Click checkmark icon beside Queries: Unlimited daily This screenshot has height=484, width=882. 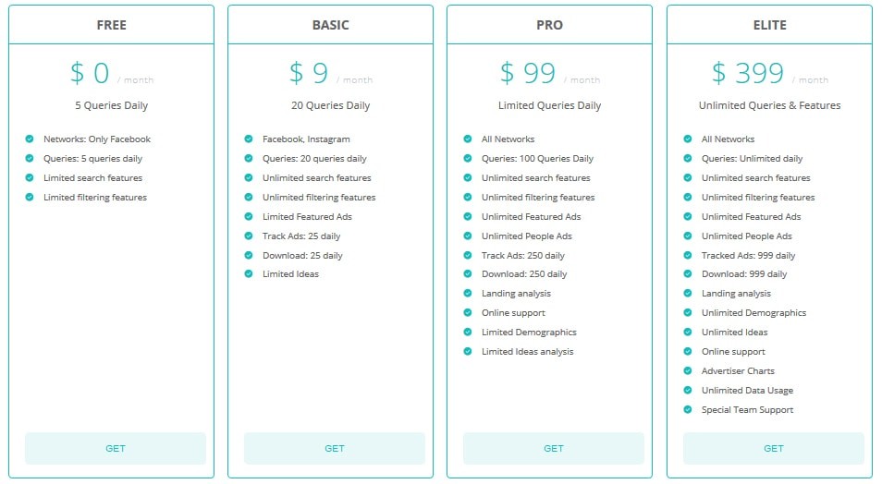click(x=687, y=159)
